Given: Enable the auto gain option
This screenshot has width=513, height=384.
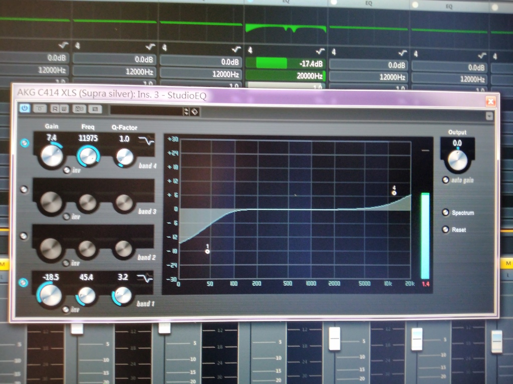Looking at the screenshot, I should click(x=445, y=180).
